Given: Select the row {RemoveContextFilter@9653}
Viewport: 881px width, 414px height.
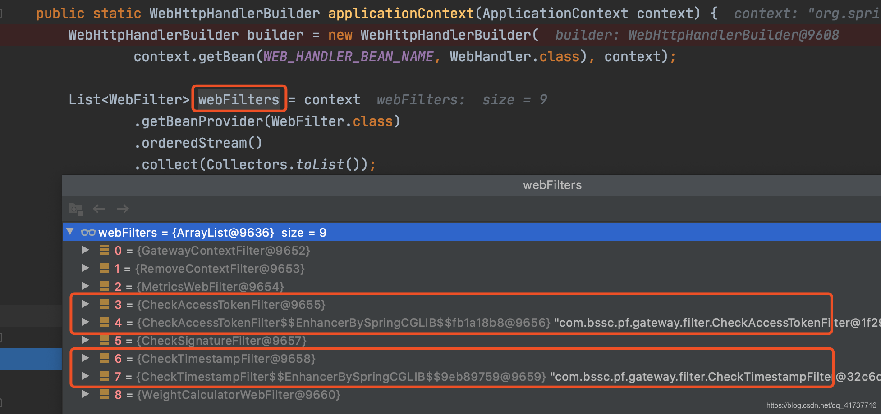Looking at the screenshot, I should (x=472, y=268).
